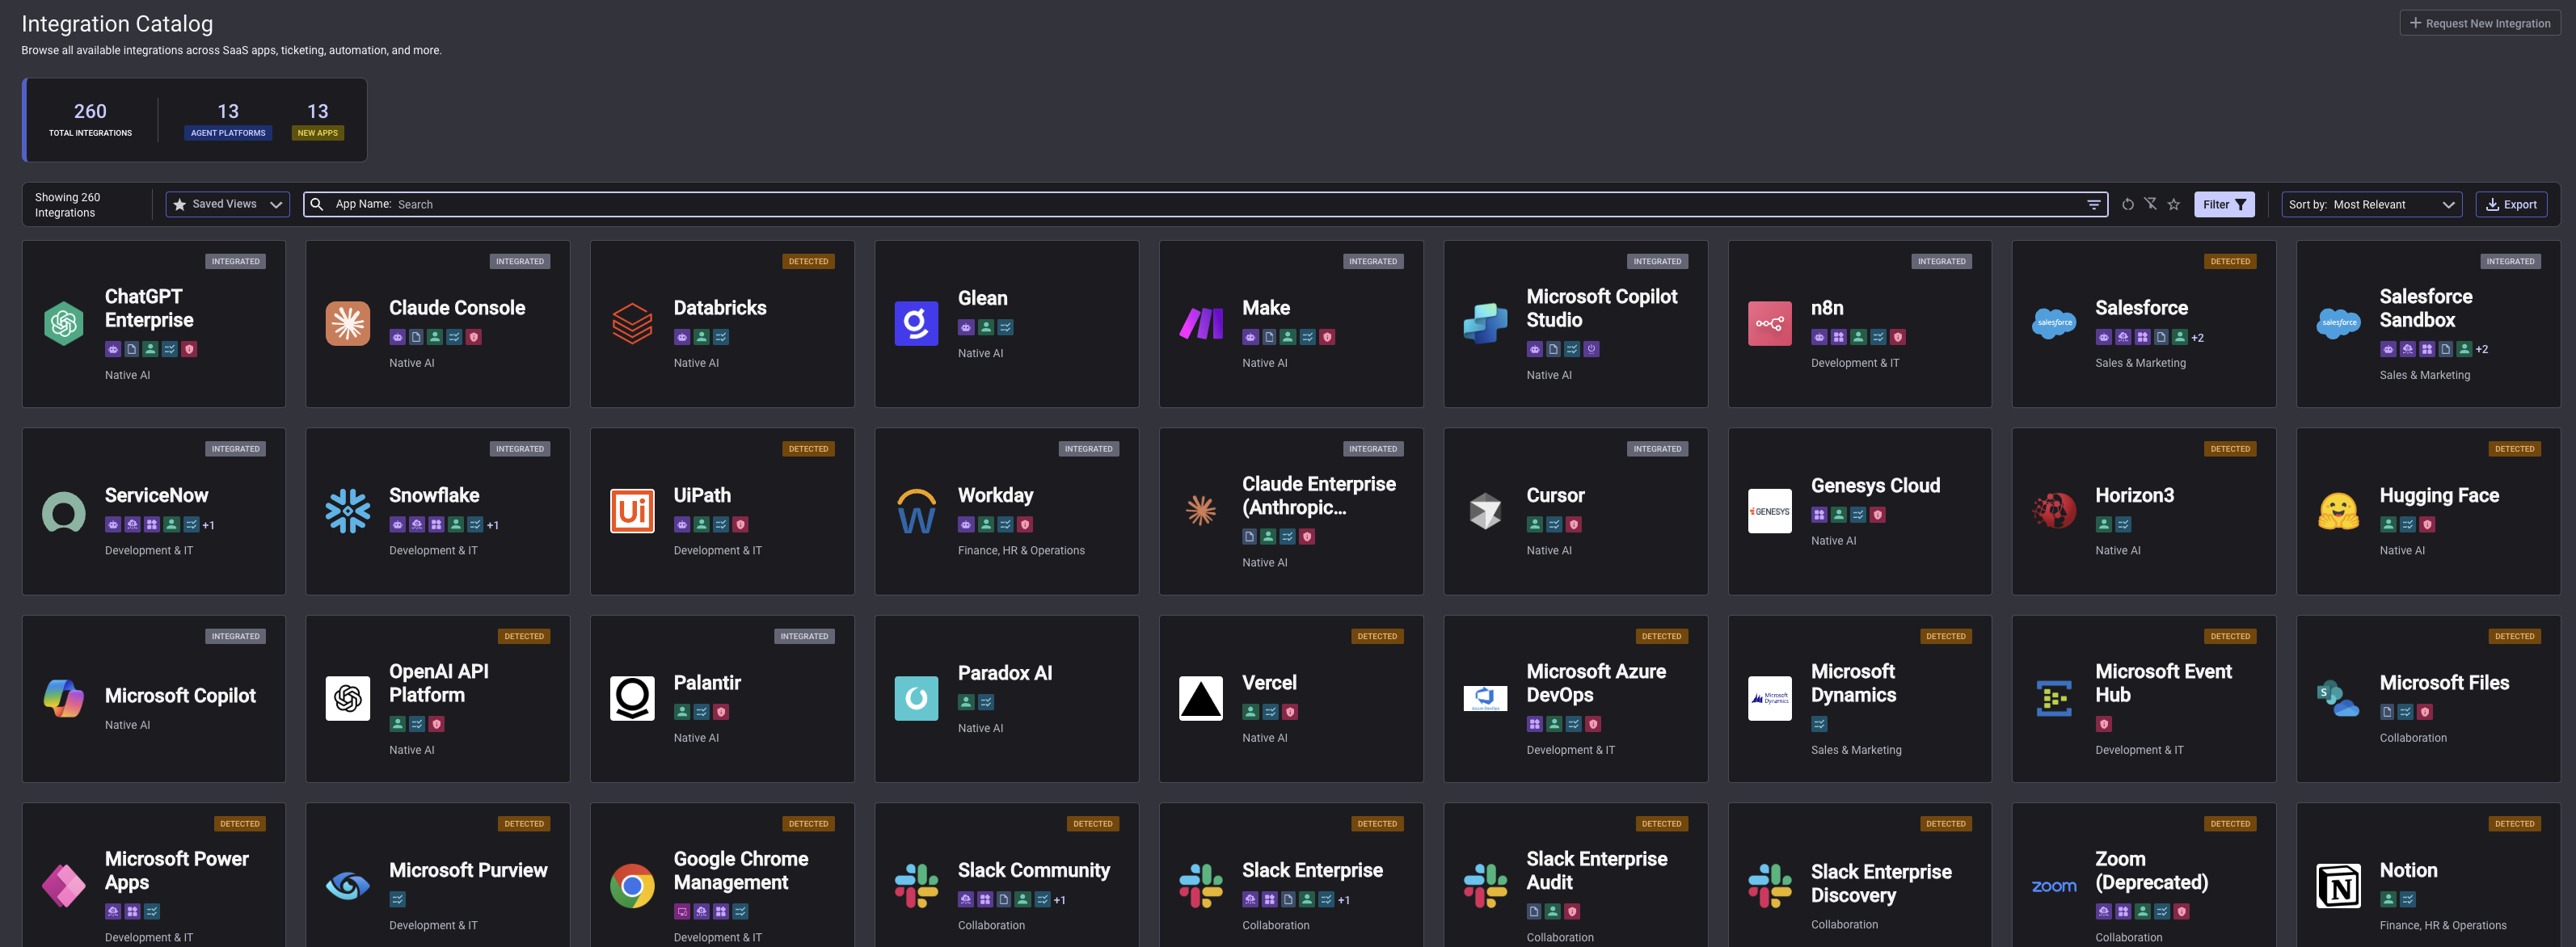Image resolution: width=2576 pixels, height=947 pixels.
Task: Show the +1 more capability on Slack Enterprise
Action: [x=1343, y=901]
